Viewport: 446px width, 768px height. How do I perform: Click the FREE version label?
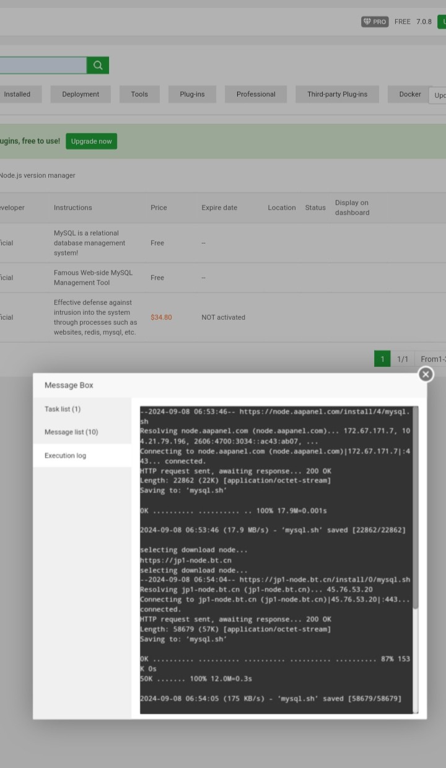click(x=403, y=22)
